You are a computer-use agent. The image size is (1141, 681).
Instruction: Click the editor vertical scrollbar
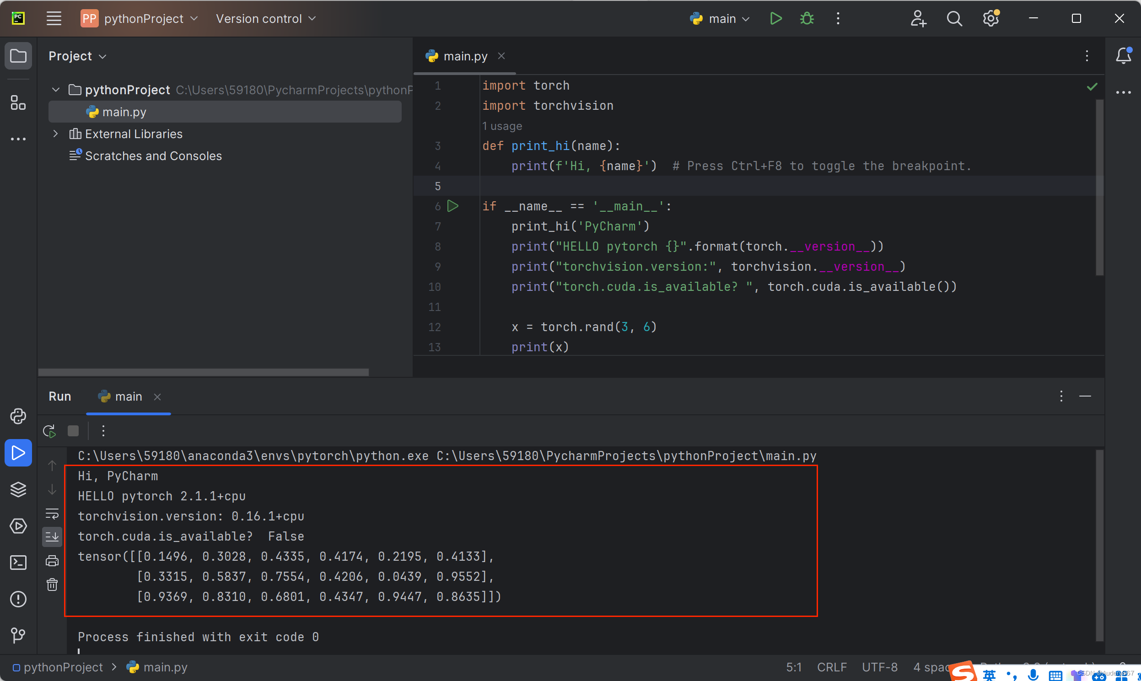[x=1099, y=187]
